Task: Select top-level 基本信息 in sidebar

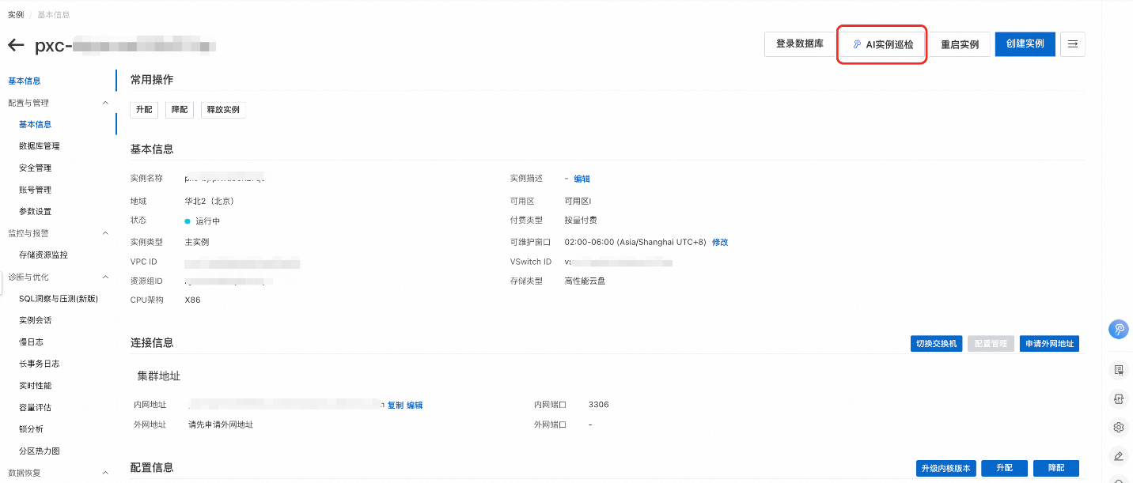Action: point(25,81)
